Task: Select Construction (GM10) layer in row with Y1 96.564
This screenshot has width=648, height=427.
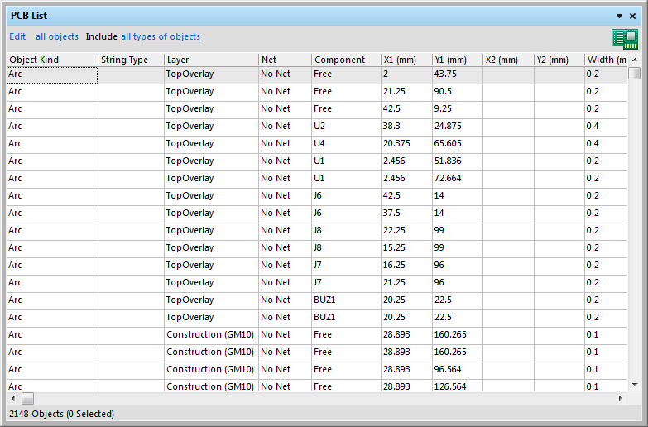Action: (x=211, y=370)
